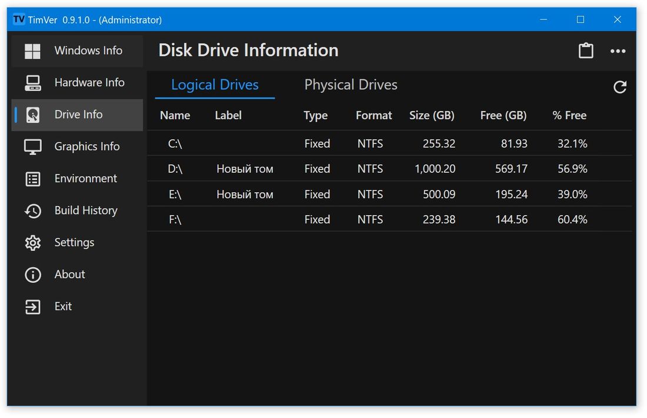Click the Exit door icon
Viewport: 647px width, 418px height.
point(33,306)
